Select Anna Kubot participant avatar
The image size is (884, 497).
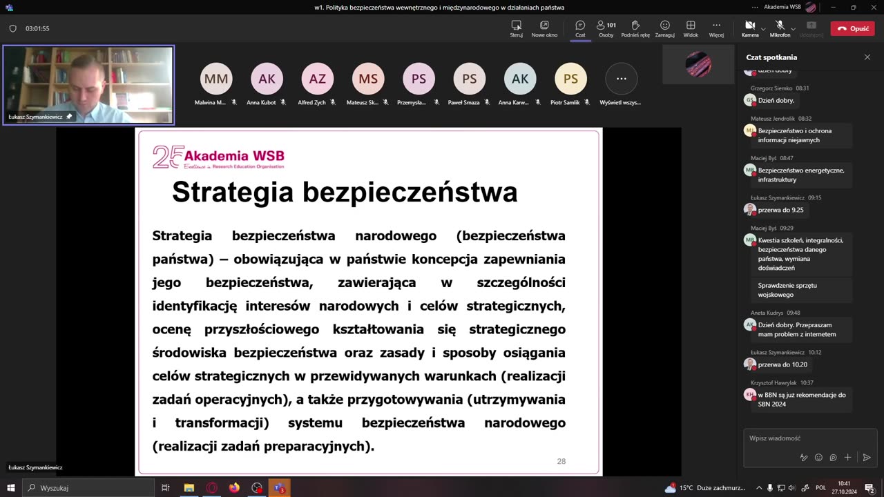pyautogui.click(x=267, y=79)
